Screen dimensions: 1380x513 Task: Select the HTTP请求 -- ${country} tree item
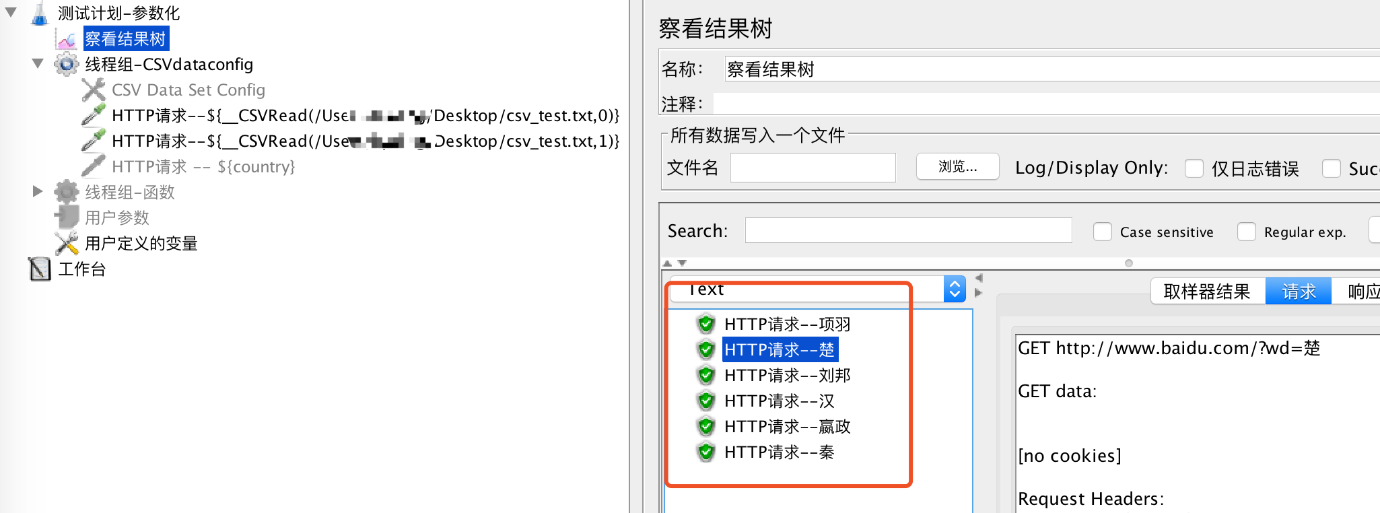[203, 167]
